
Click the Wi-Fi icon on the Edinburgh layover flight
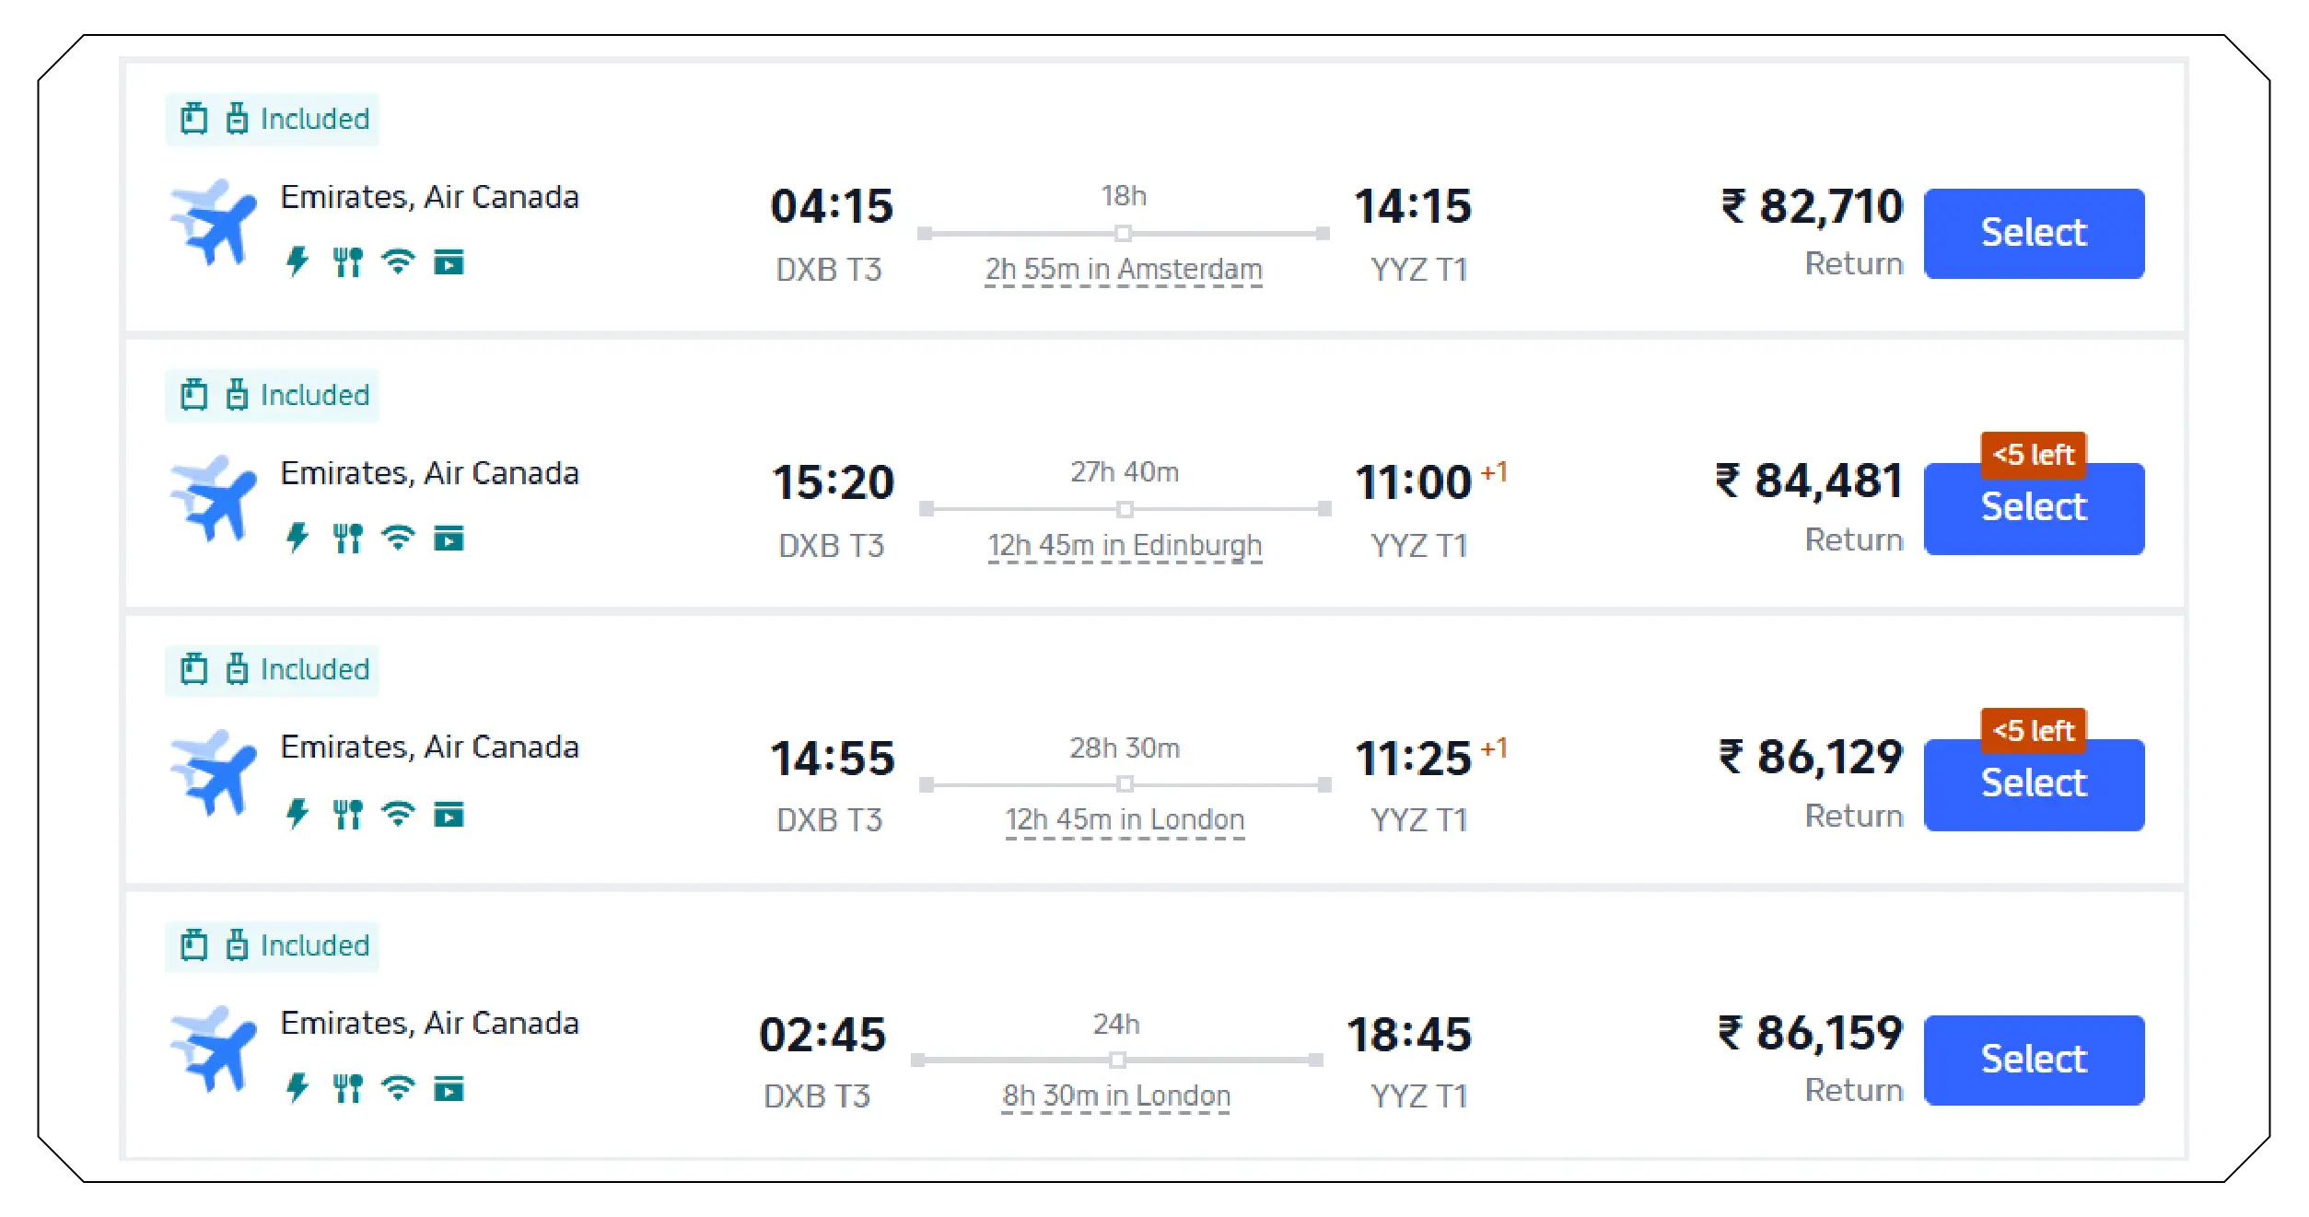[398, 537]
